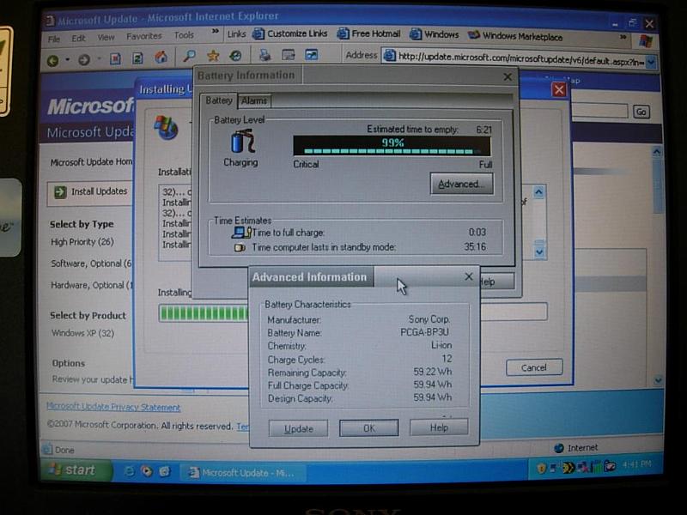Click the Stop icon in IE toolbar

tap(115, 58)
